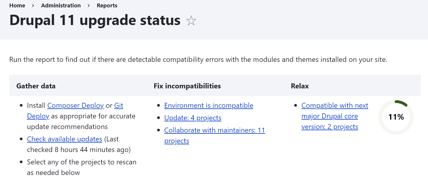This screenshot has height=180, width=428.
Task: Click the breadcrumb chevron after Administration
Action: tap(88, 5)
